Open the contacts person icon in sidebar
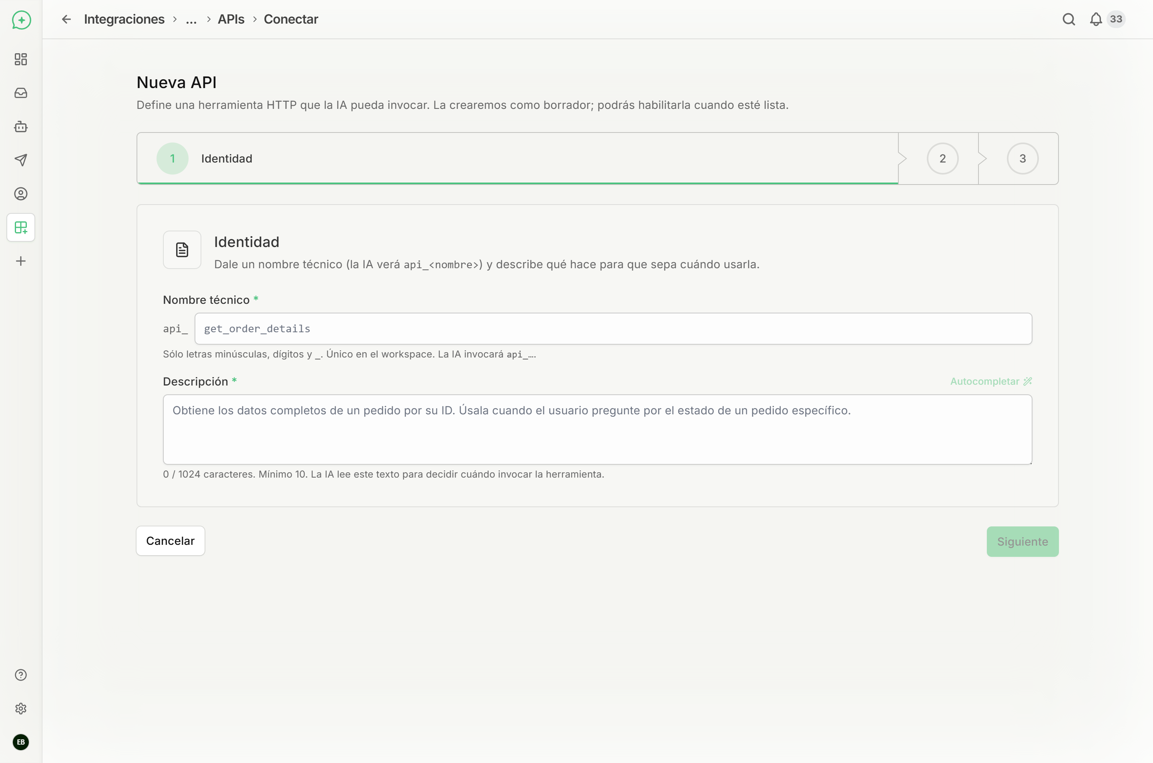The height and width of the screenshot is (763, 1153). tap(21, 194)
